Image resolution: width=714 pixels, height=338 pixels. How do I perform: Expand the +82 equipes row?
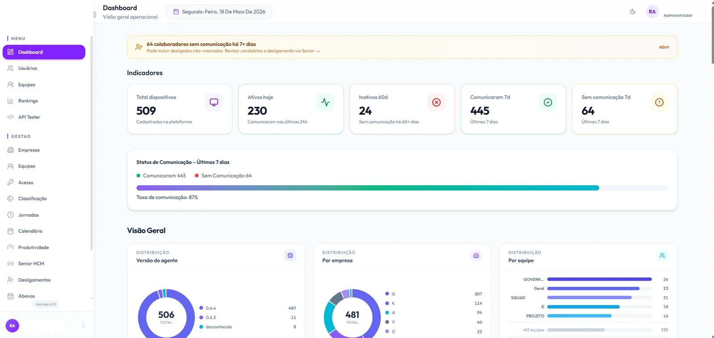click(x=588, y=330)
